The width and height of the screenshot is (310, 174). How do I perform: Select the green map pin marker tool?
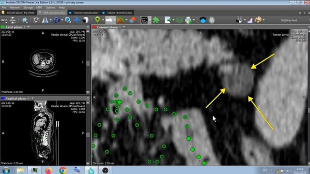pyautogui.click(x=97, y=20)
